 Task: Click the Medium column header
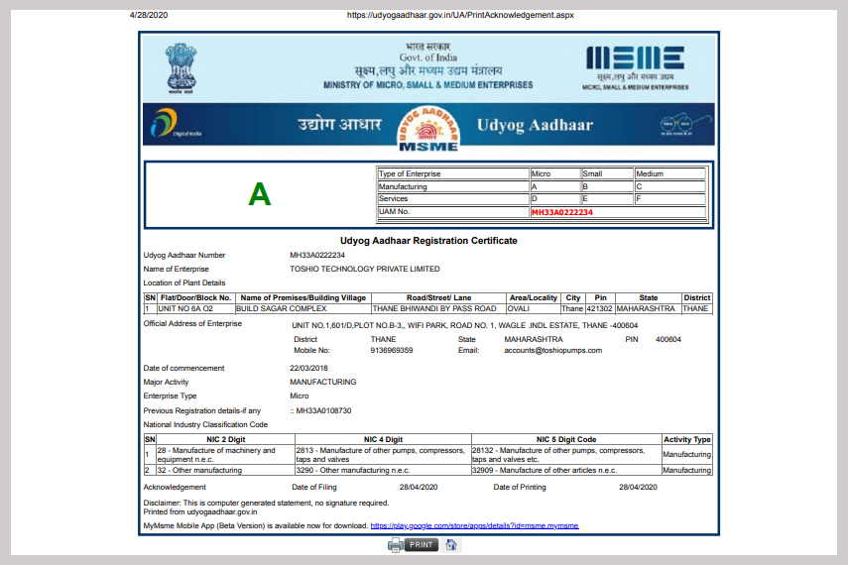click(x=670, y=173)
